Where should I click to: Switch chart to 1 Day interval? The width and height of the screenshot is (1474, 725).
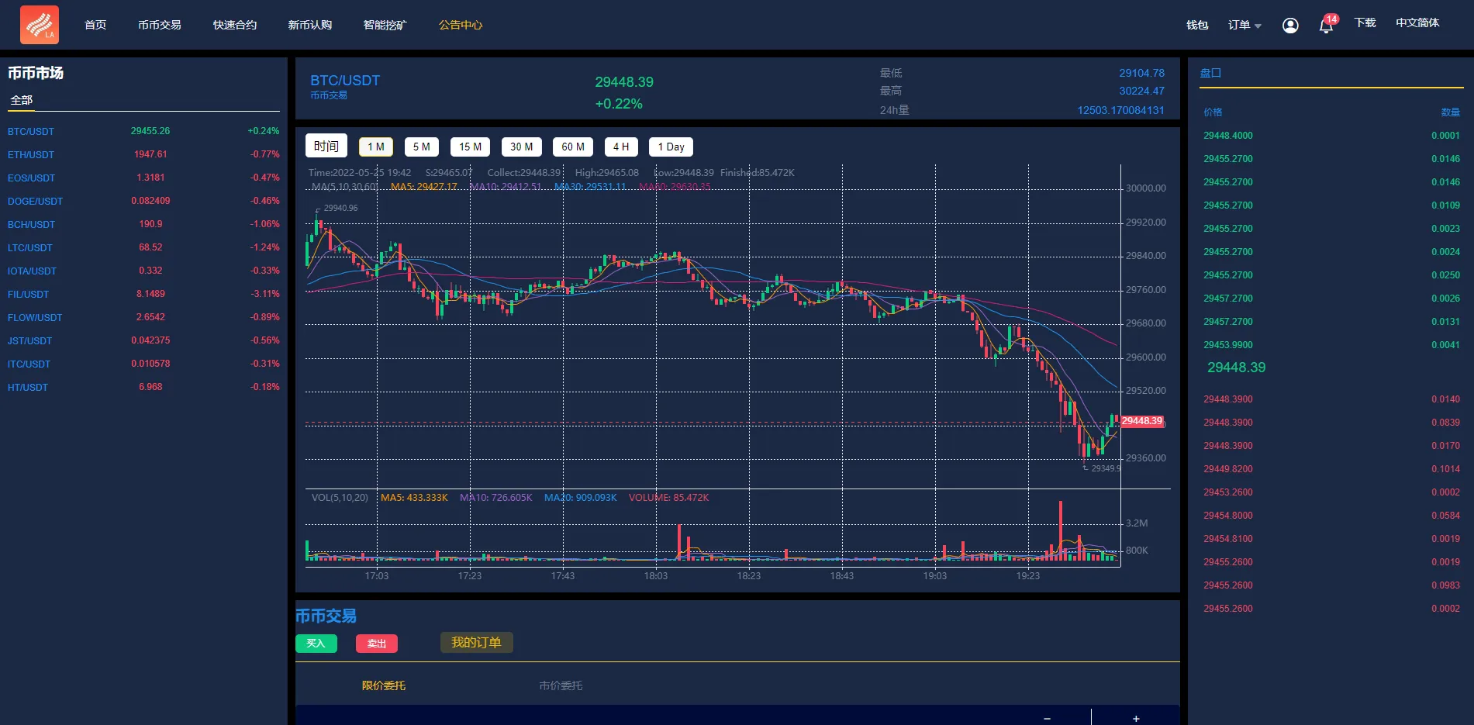click(671, 147)
